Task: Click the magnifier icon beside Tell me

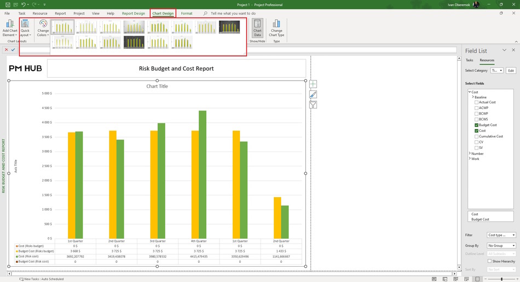Action: pos(205,13)
